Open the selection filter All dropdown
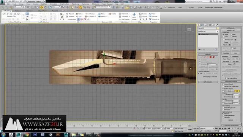The height and width of the screenshot is (137, 243). click(x=18, y=7)
